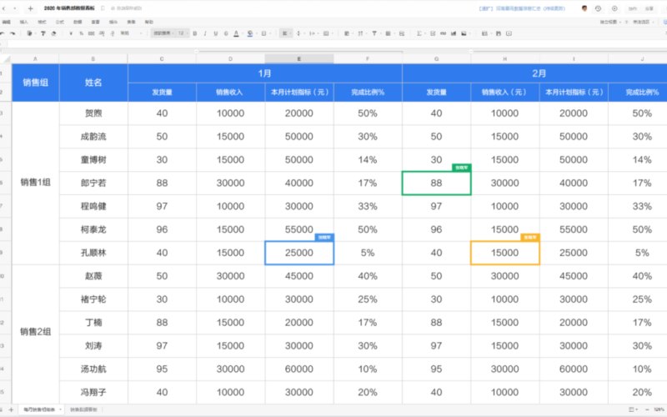Open the cell fill color picker

(x=249, y=33)
